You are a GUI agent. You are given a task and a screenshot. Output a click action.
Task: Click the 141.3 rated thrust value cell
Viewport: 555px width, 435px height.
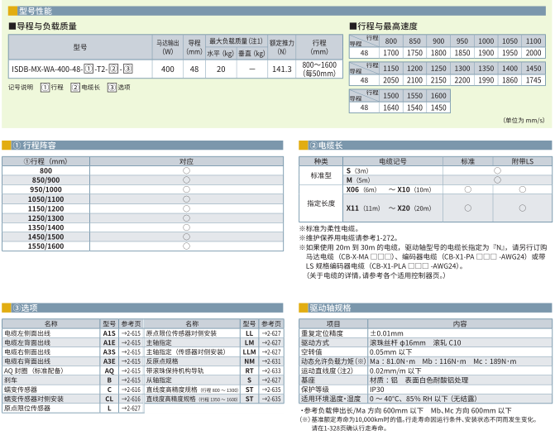tap(278, 69)
